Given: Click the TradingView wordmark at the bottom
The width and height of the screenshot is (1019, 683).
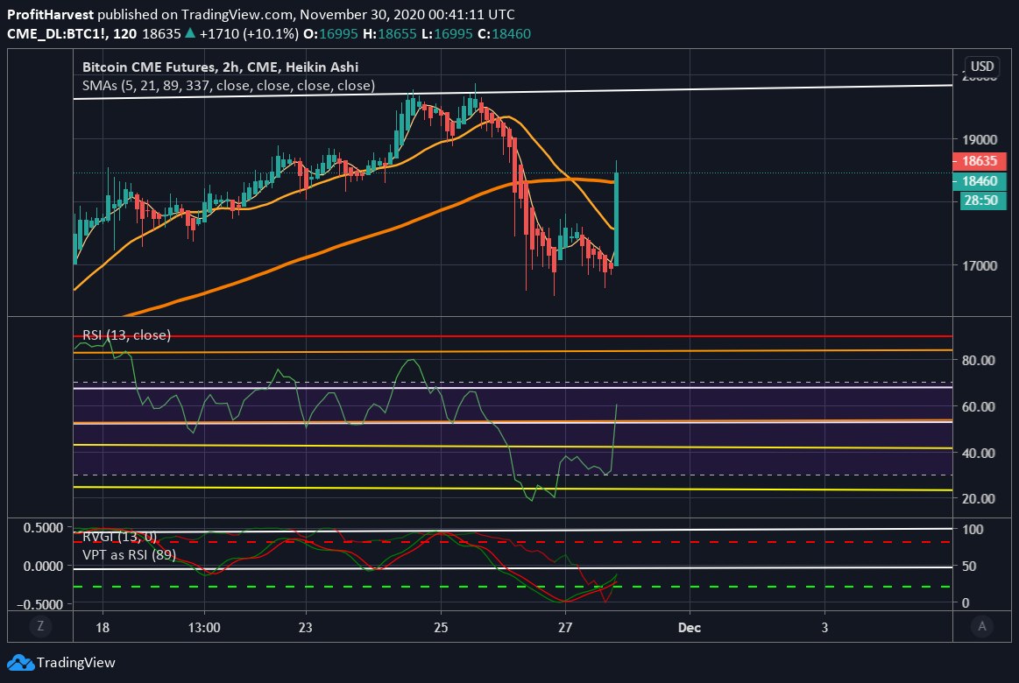Looking at the screenshot, I should 76,663.
